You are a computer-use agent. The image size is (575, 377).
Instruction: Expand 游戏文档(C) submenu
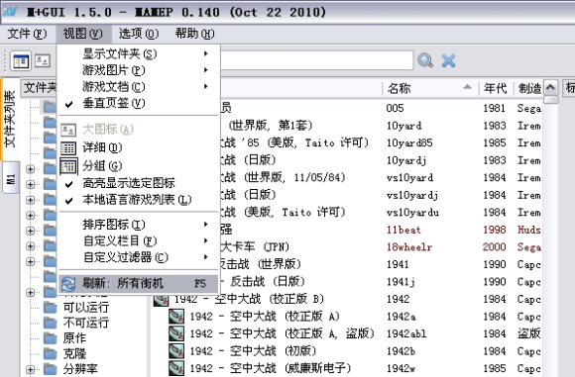[x=139, y=87]
